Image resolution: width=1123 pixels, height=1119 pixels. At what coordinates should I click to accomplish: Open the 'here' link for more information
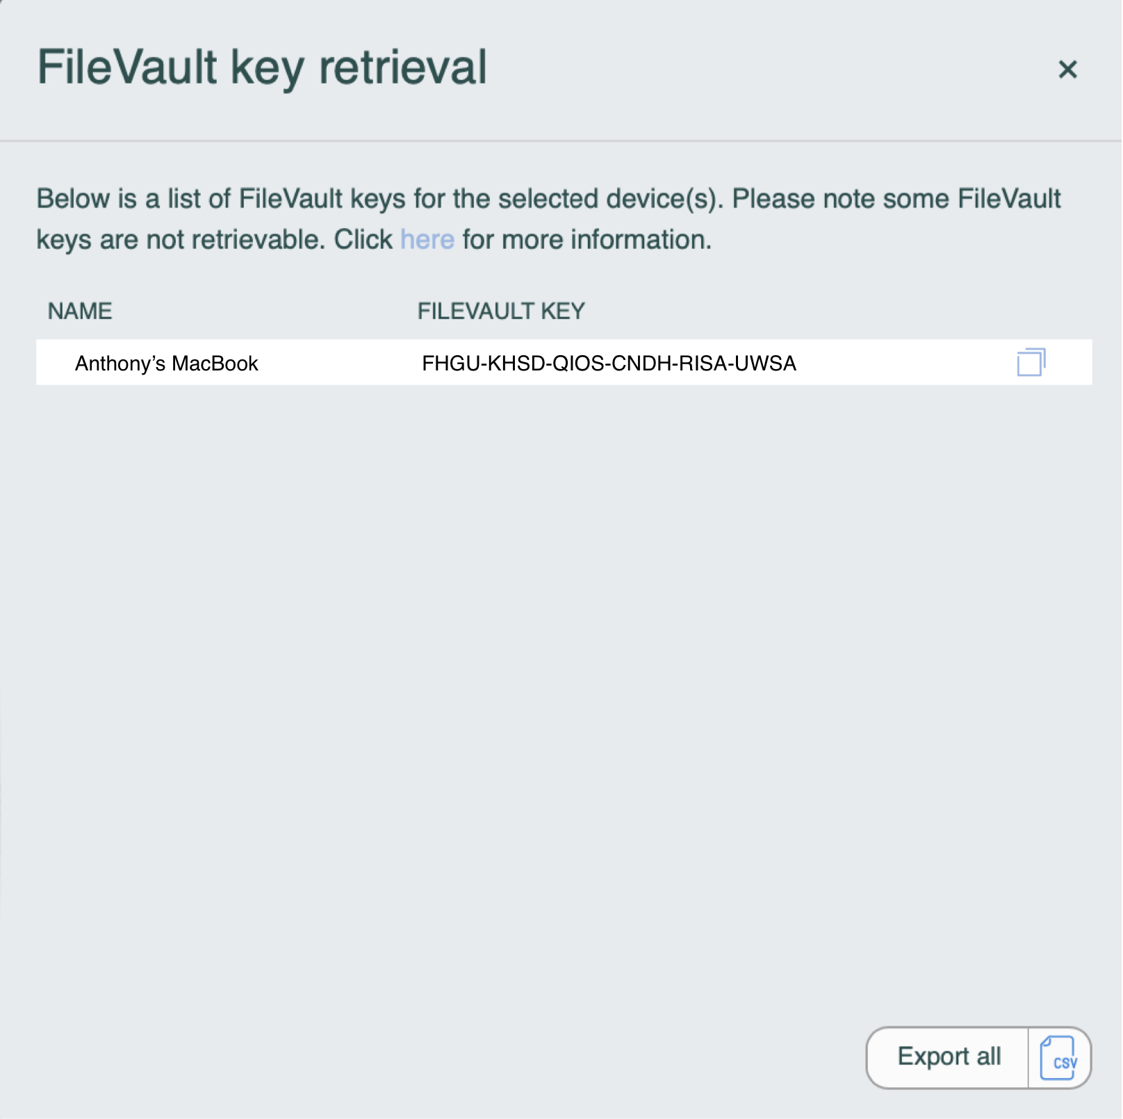[427, 240]
